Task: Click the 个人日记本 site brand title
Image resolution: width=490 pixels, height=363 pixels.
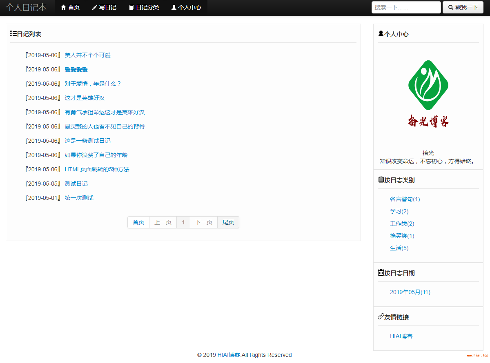Action: [26, 7]
